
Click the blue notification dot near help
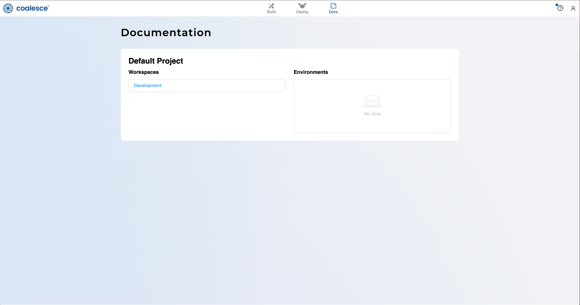[x=556, y=5]
